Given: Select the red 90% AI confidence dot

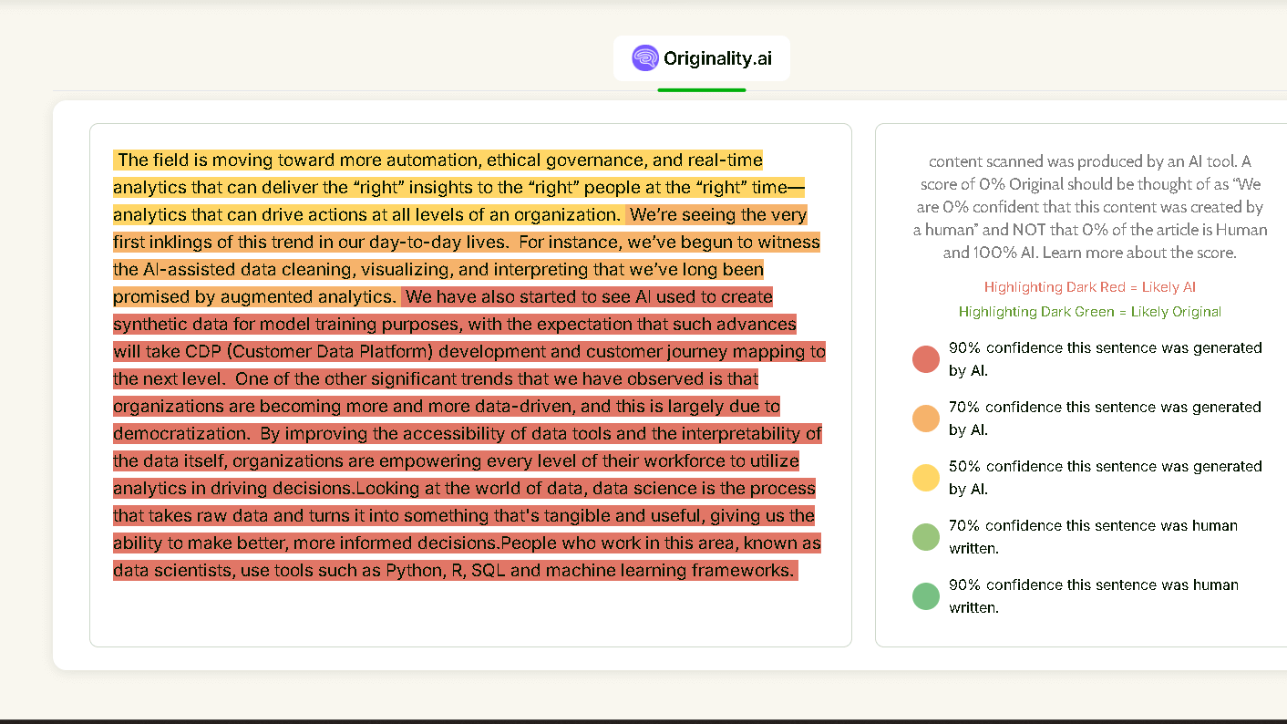Looking at the screenshot, I should click(x=925, y=358).
